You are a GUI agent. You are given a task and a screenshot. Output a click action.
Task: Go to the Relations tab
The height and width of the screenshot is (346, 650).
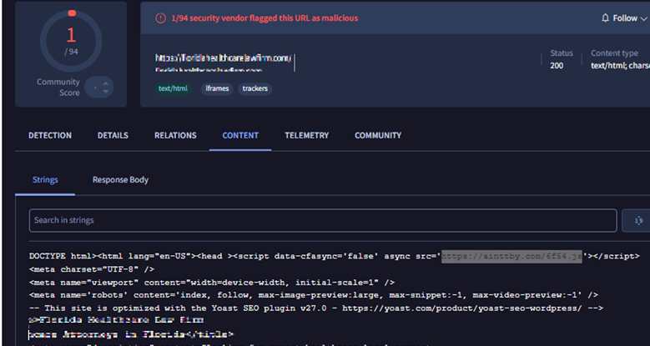pos(175,135)
